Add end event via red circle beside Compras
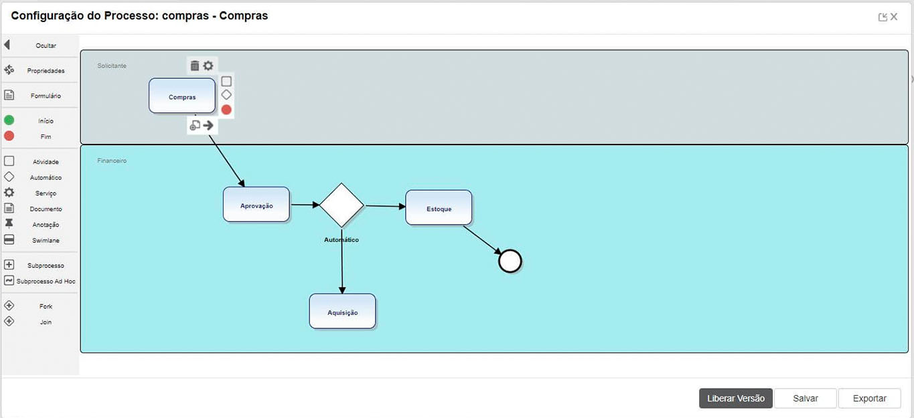914x418 pixels. (226, 110)
